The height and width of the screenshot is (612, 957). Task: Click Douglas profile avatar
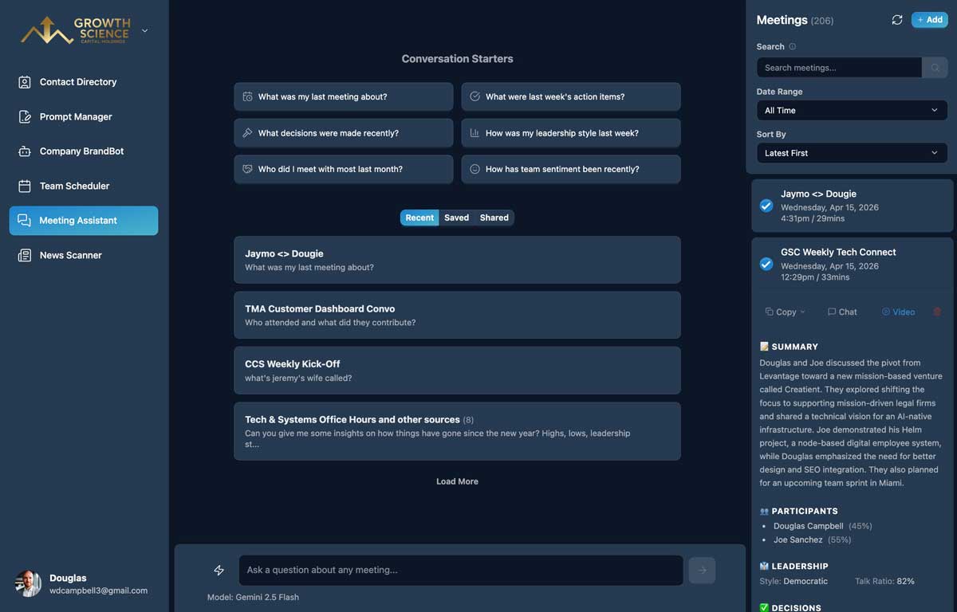tap(28, 584)
